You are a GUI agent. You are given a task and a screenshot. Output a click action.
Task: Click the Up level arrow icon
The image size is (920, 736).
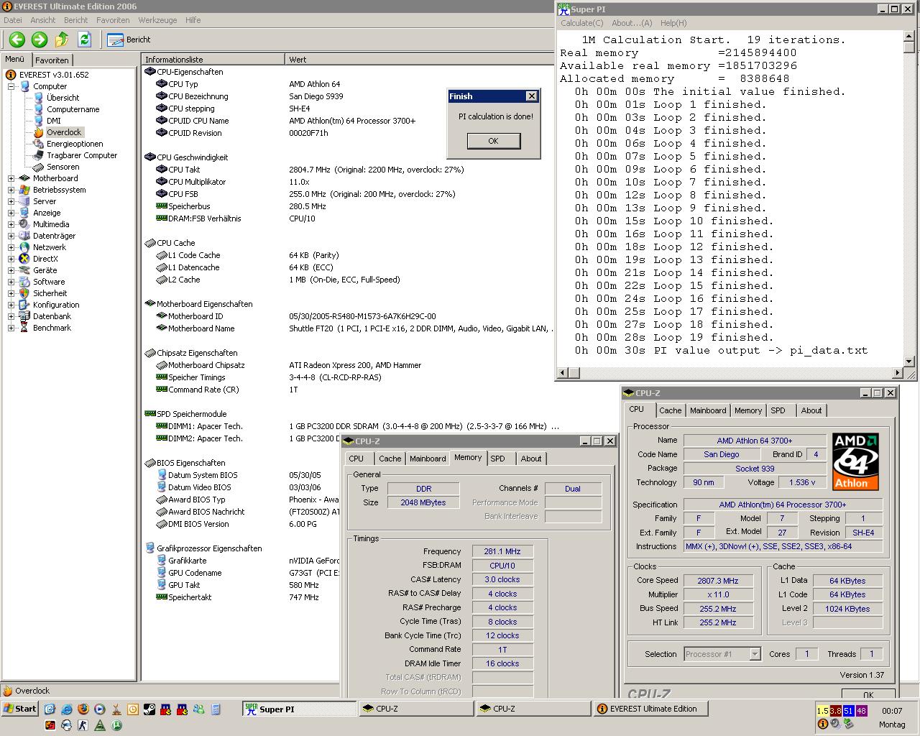62,40
